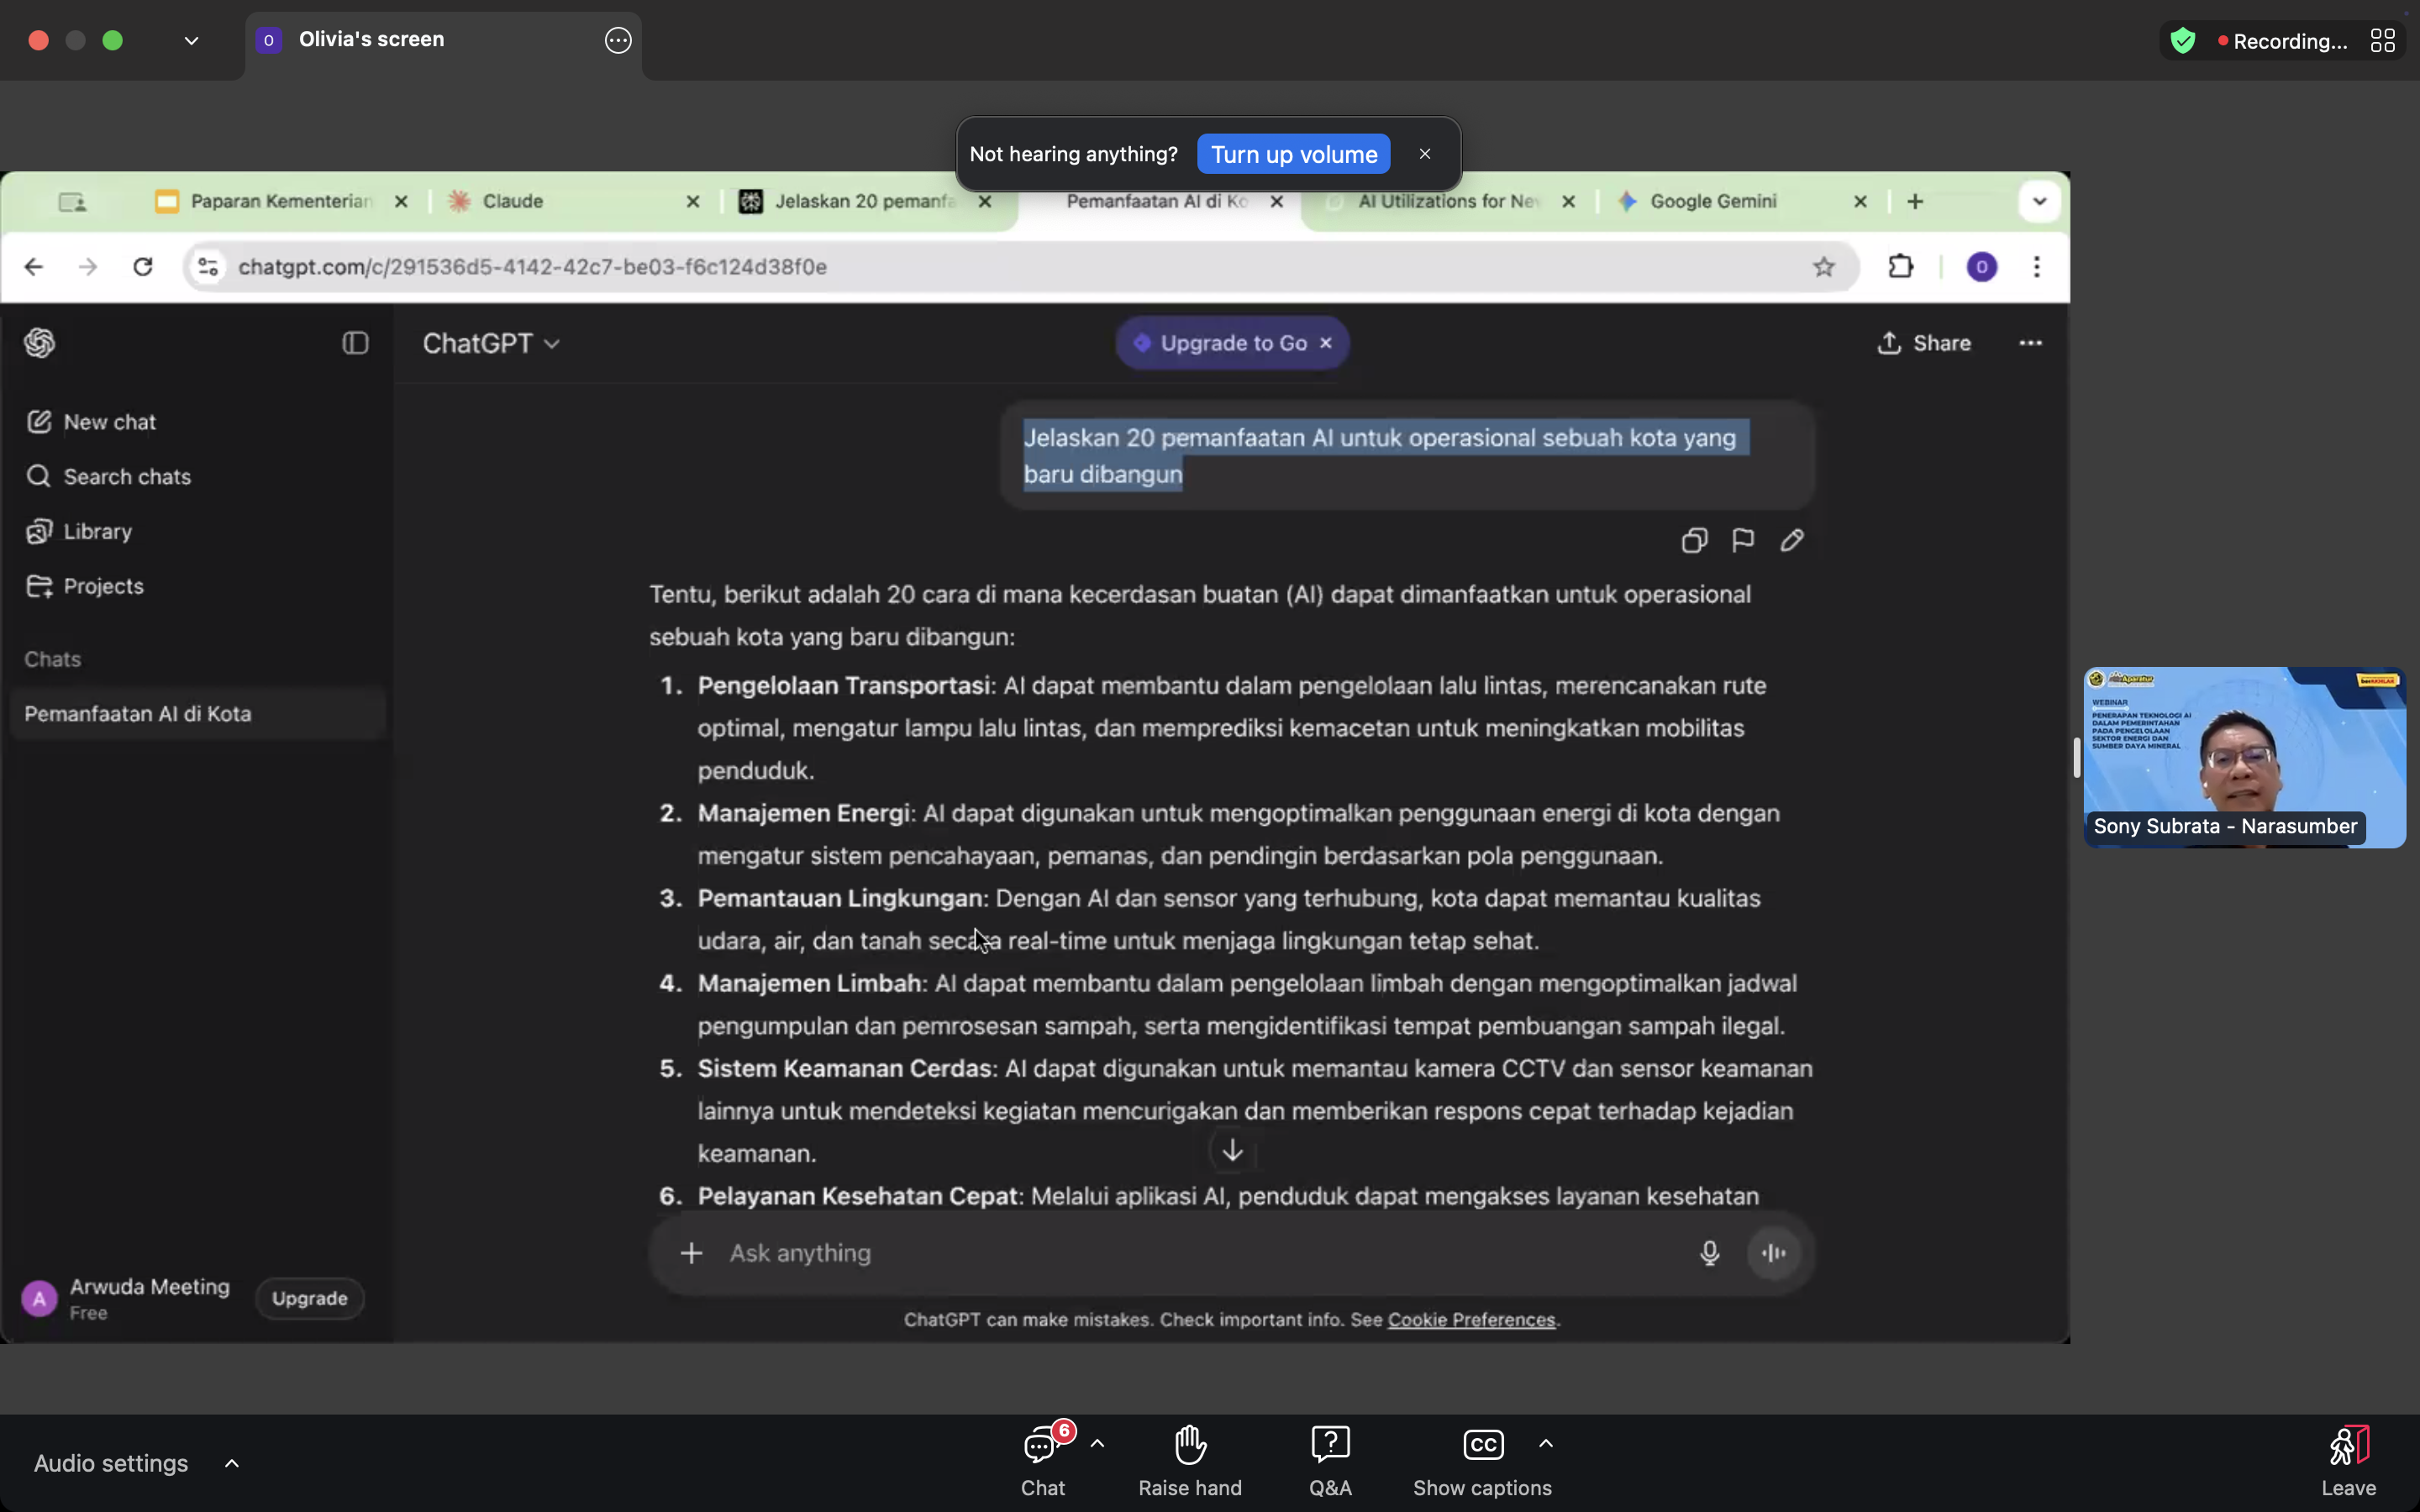Click the Turn up volume button
This screenshot has height=1512, width=2420.
1293,155
